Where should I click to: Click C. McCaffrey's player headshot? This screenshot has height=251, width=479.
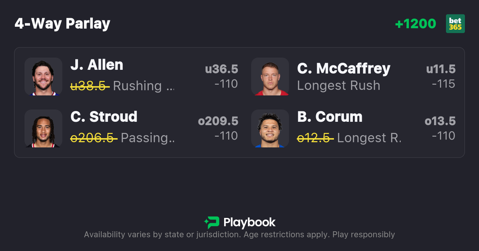click(270, 76)
